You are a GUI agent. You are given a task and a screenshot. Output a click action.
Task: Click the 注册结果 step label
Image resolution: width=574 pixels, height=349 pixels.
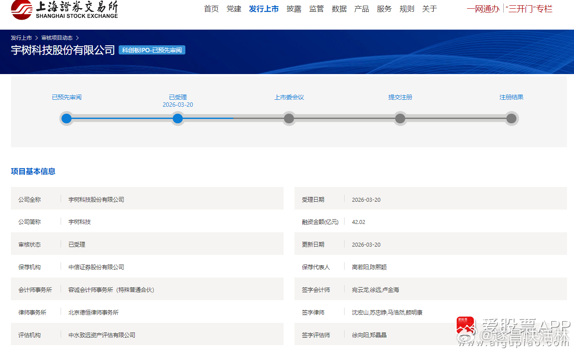[511, 97]
